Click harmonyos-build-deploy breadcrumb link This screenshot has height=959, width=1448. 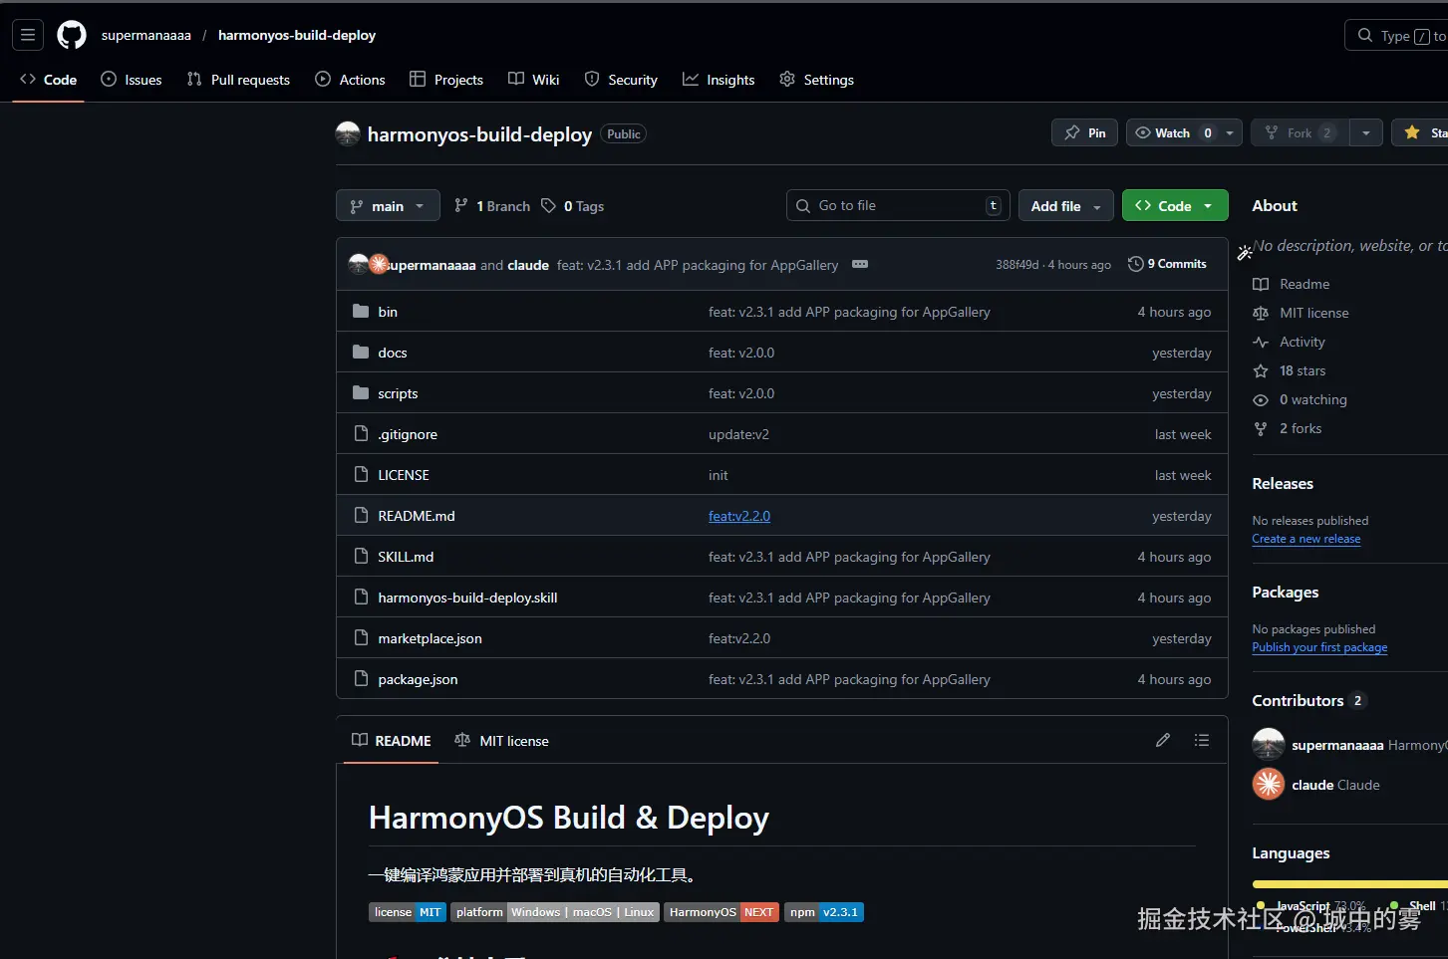click(297, 35)
